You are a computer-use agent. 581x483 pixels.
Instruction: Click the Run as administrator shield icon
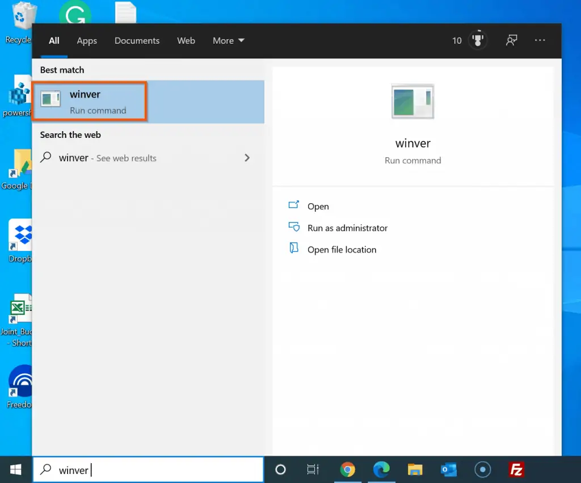[x=294, y=226]
